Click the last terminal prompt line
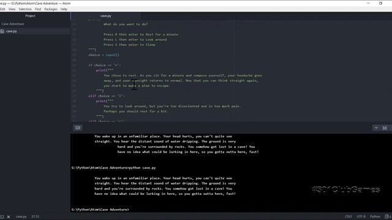392x220 pixels. coord(100,210)
